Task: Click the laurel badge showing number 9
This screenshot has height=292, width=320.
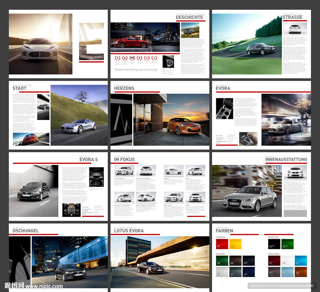Action: (139, 58)
